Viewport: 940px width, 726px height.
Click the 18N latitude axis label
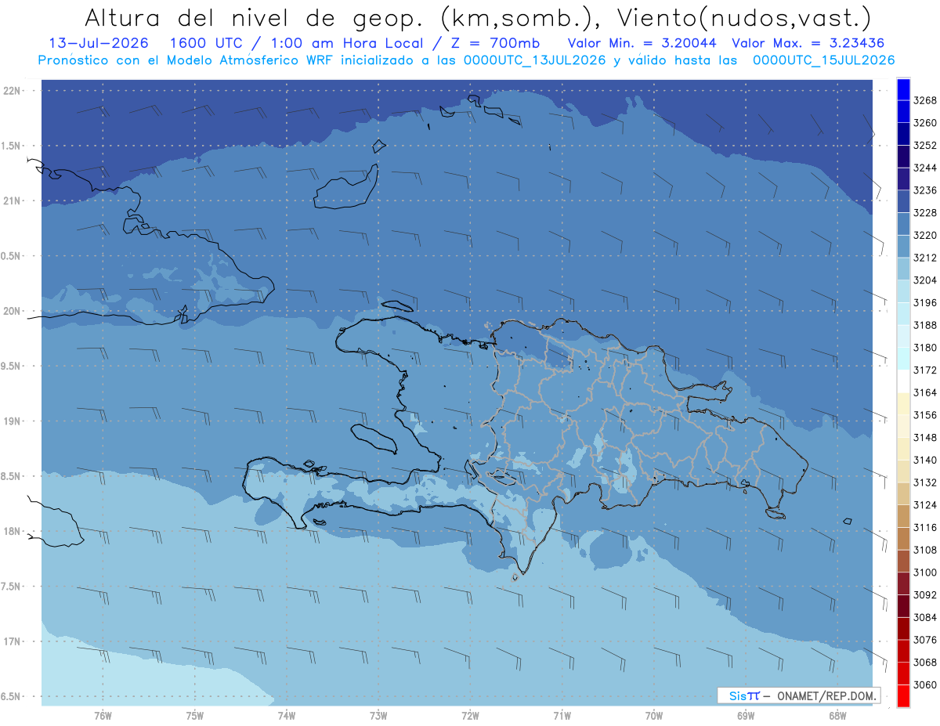click(x=12, y=531)
